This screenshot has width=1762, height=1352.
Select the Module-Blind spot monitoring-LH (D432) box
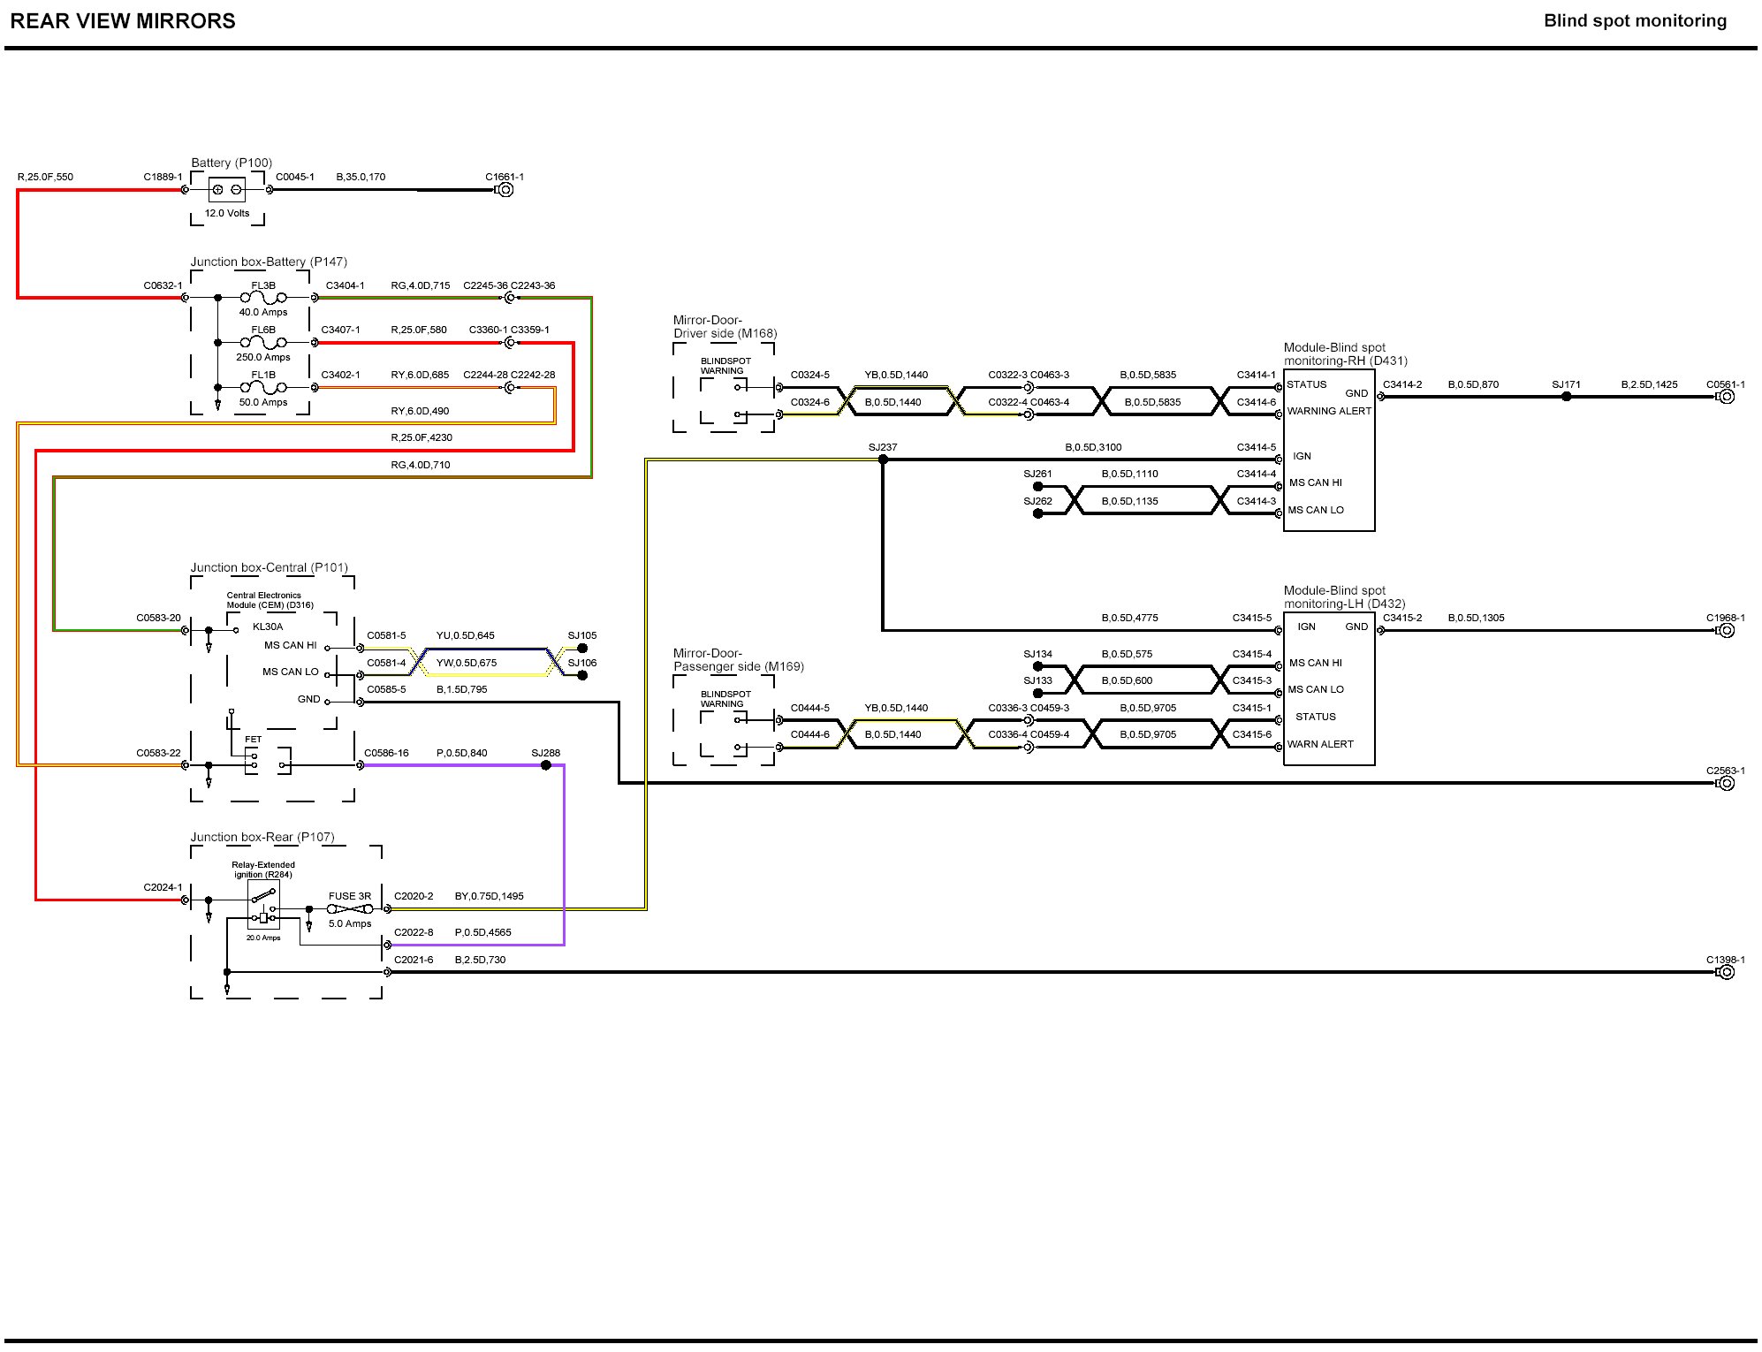1329,687
